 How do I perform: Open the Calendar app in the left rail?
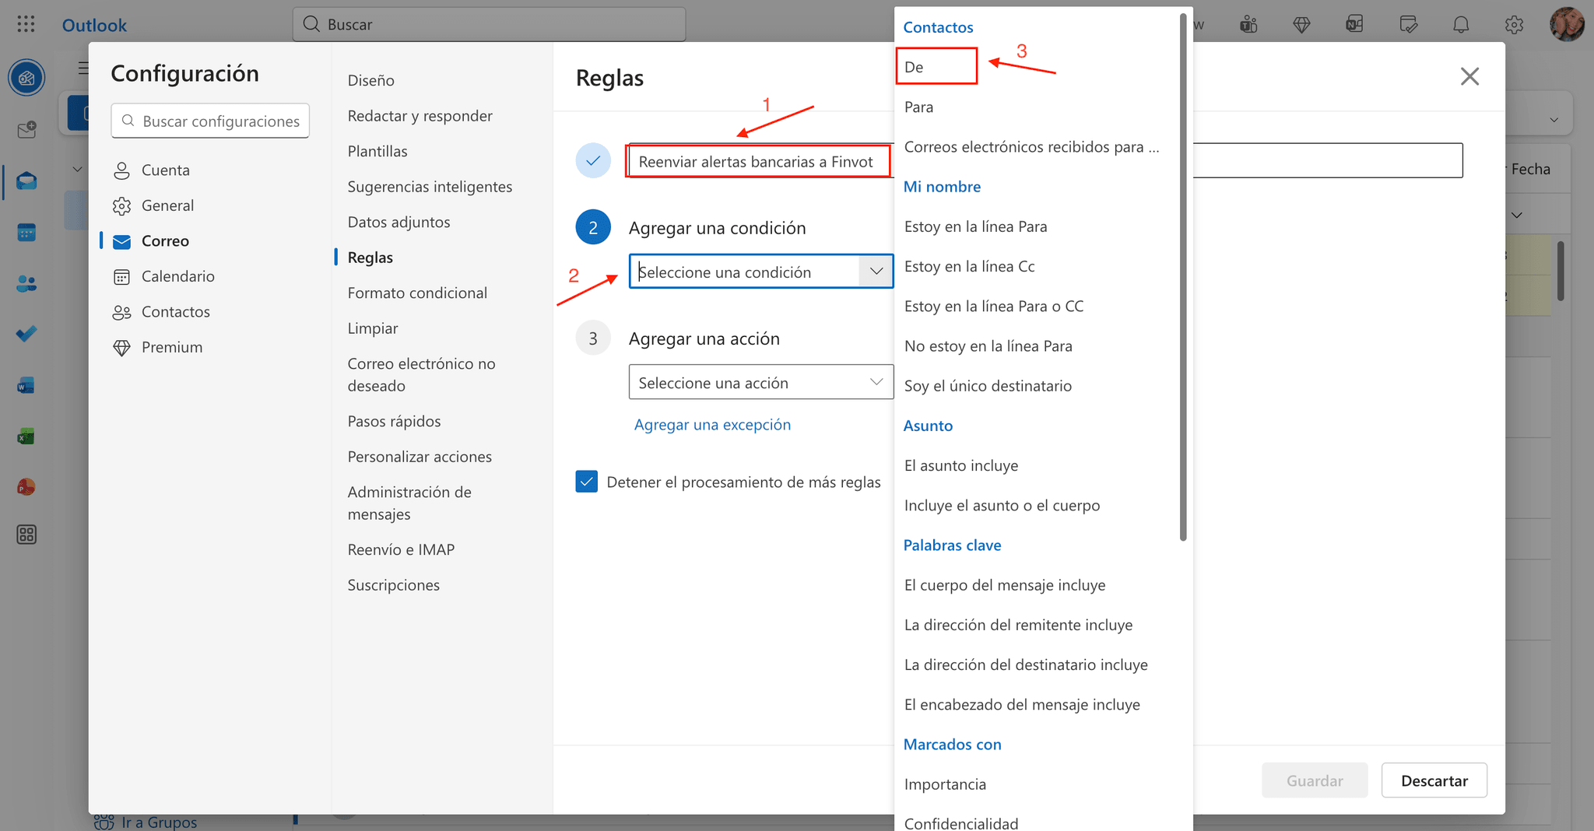point(26,232)
